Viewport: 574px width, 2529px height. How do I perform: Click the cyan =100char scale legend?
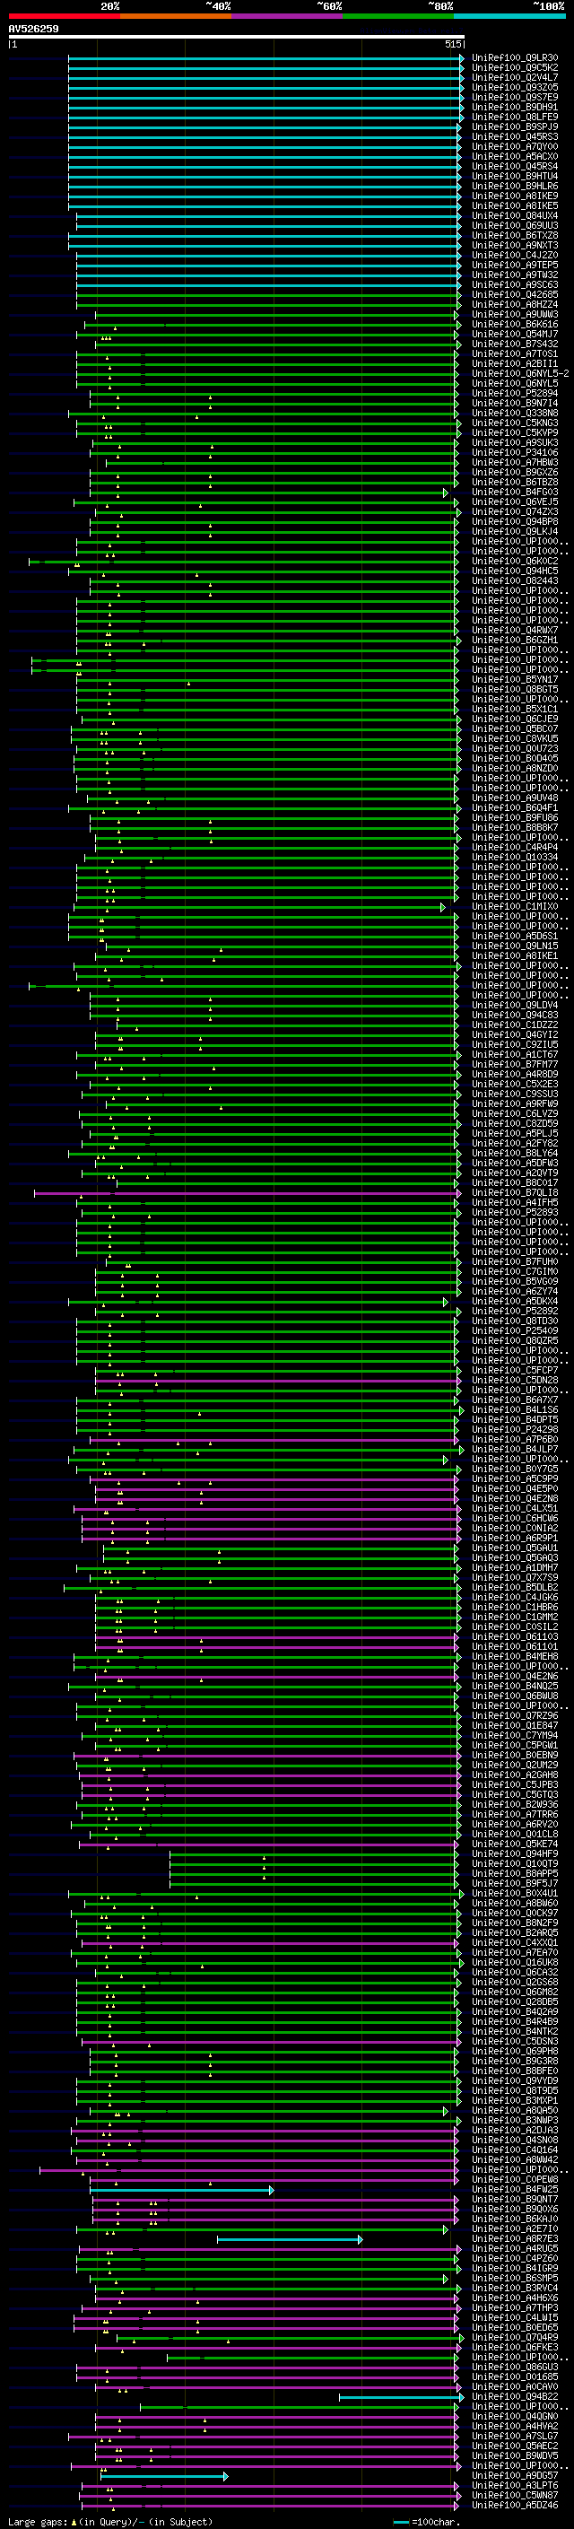[427, 2522]
